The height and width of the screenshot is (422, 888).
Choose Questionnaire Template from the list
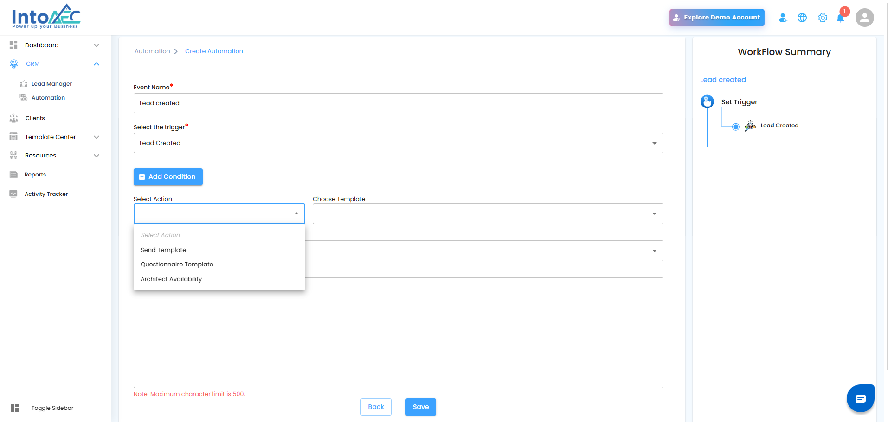coord(177,264)
